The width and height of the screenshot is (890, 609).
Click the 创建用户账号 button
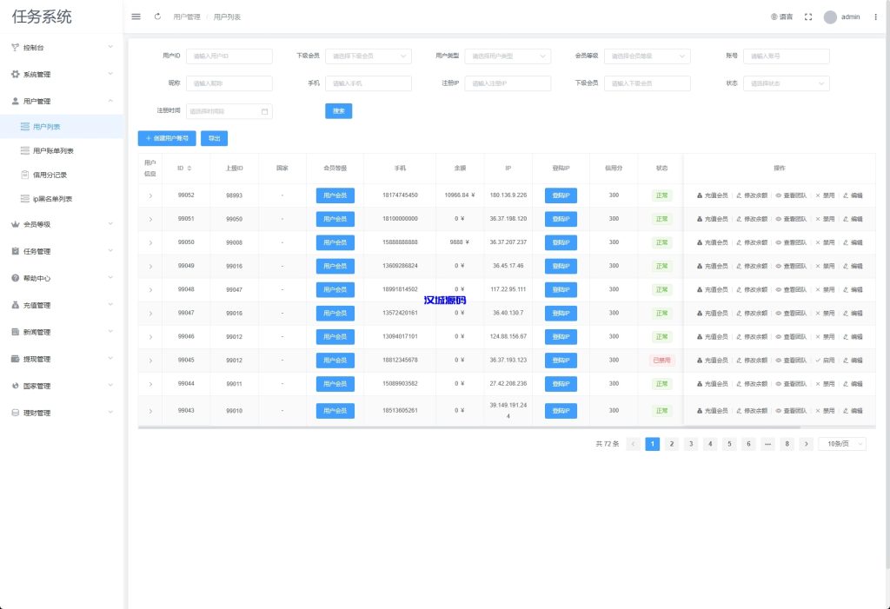167,138
